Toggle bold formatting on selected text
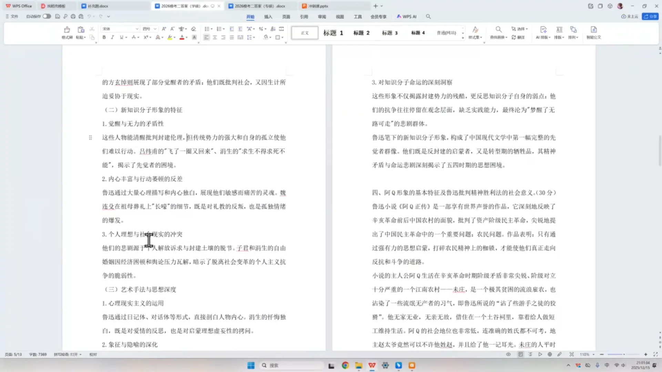 (104, 37)
